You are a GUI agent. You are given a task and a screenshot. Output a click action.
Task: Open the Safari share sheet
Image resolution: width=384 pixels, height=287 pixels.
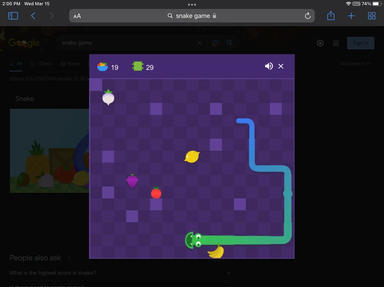point(331,16)
